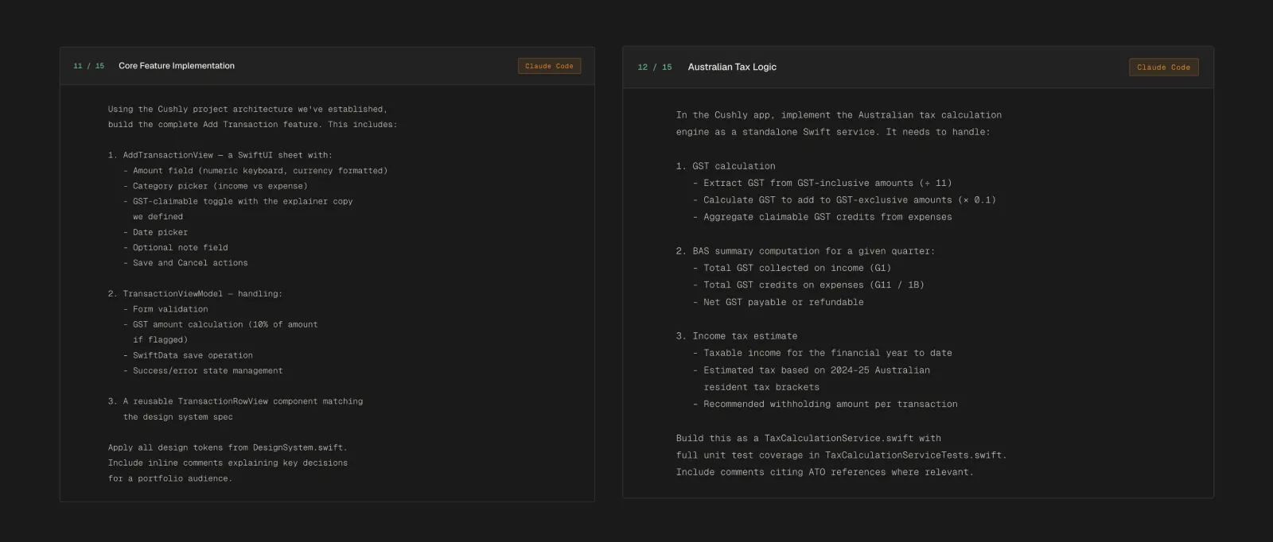Click '3. A reusable TransactionRowView component matching' line
The width and height of the screenshot is (1273, 542).
click(236, 401)
